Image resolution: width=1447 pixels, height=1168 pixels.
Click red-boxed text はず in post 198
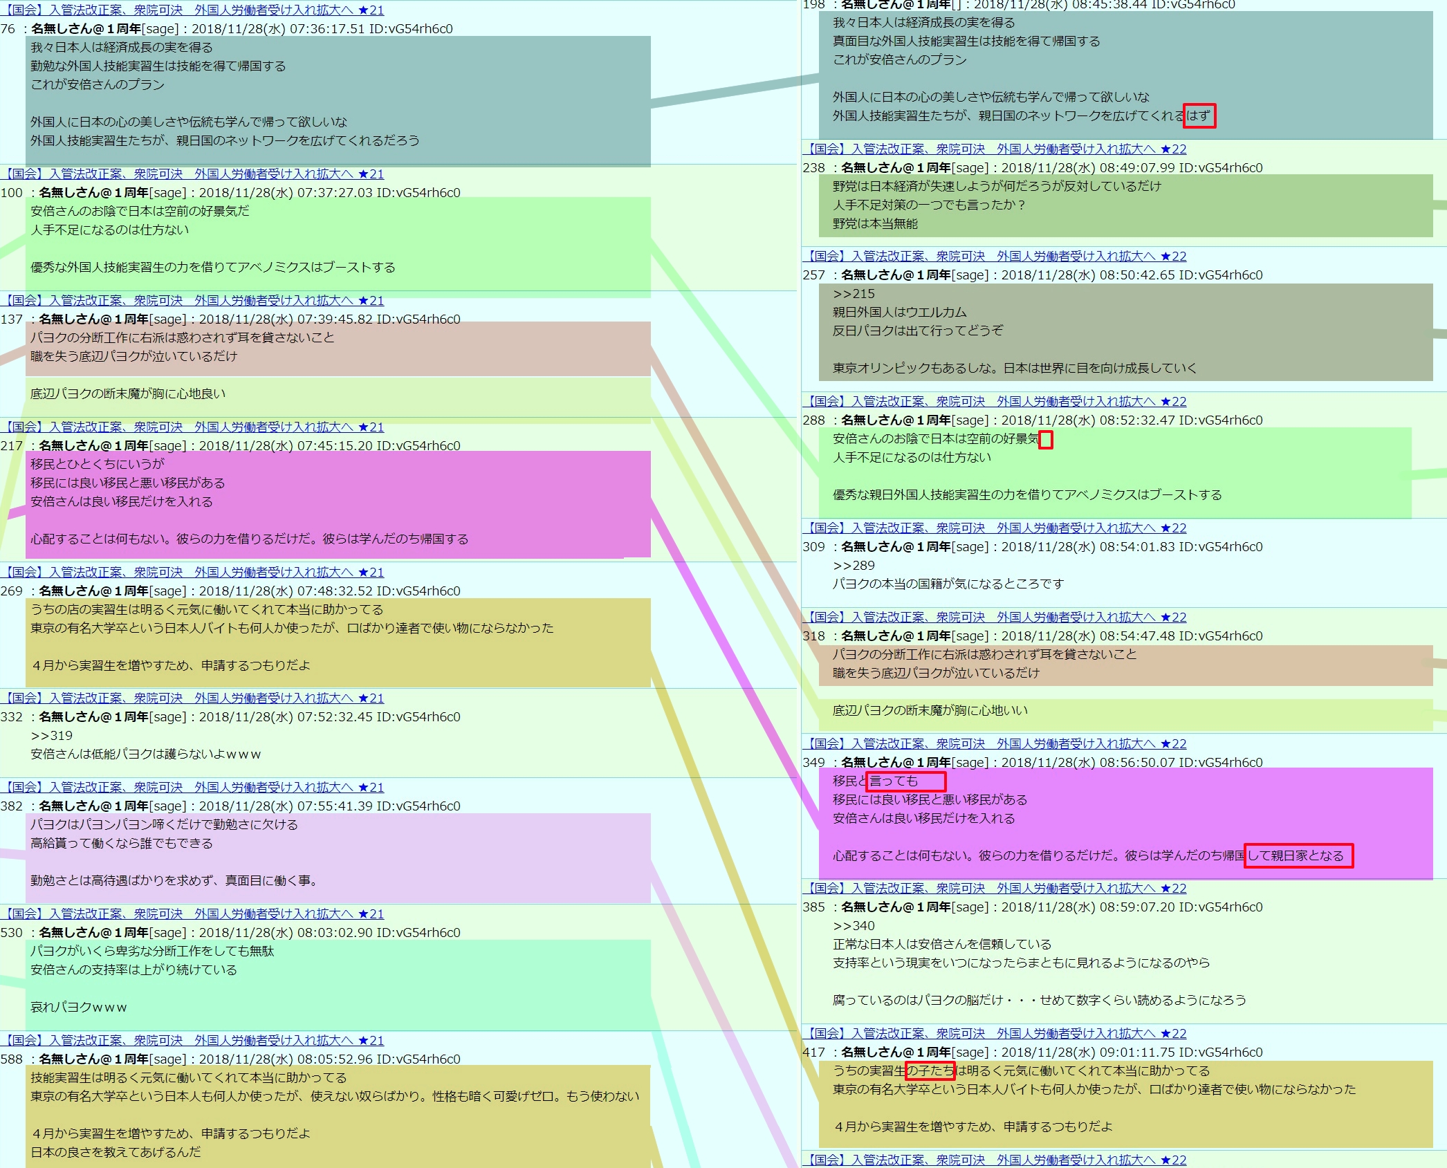click(x=1199, y=115)
